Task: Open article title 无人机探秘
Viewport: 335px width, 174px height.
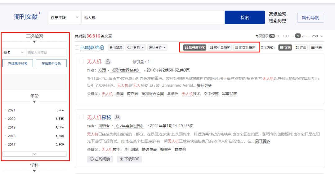Action: click(x=99, y=117)
